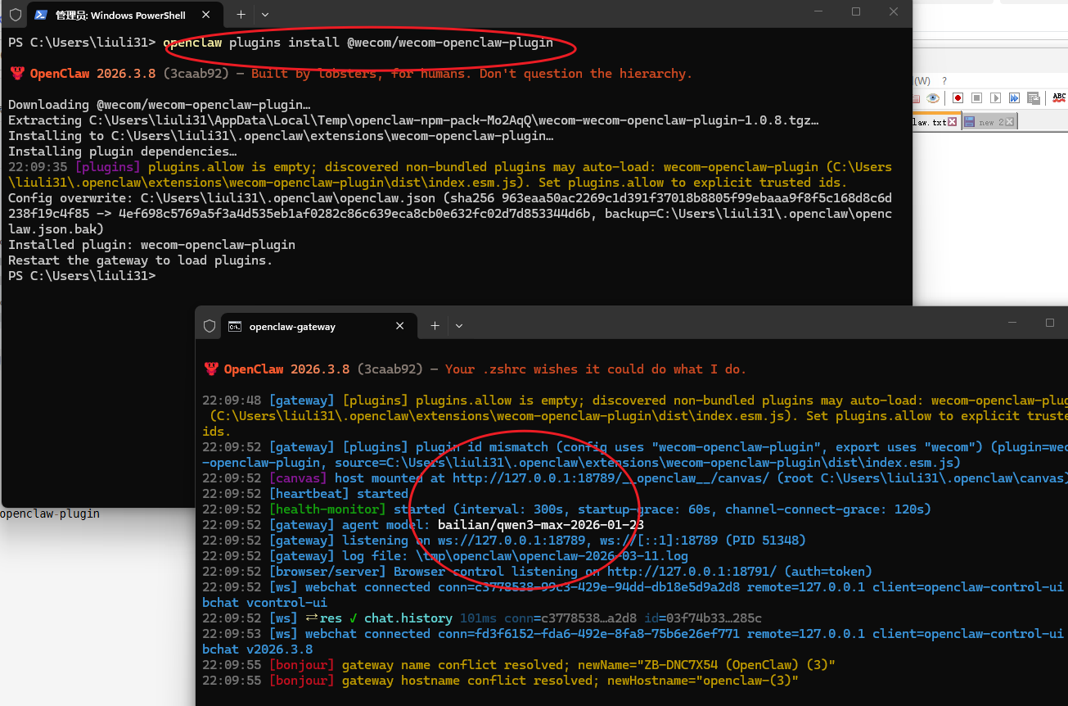Click the stop recording square icon in Notepad++
The height and width of the screenshot is (706, 1068).
pyautogui.click(x=976, y=97)
